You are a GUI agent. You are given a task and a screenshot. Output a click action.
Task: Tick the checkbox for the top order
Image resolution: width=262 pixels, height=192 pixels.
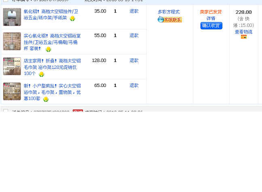[x=6, y=1]
